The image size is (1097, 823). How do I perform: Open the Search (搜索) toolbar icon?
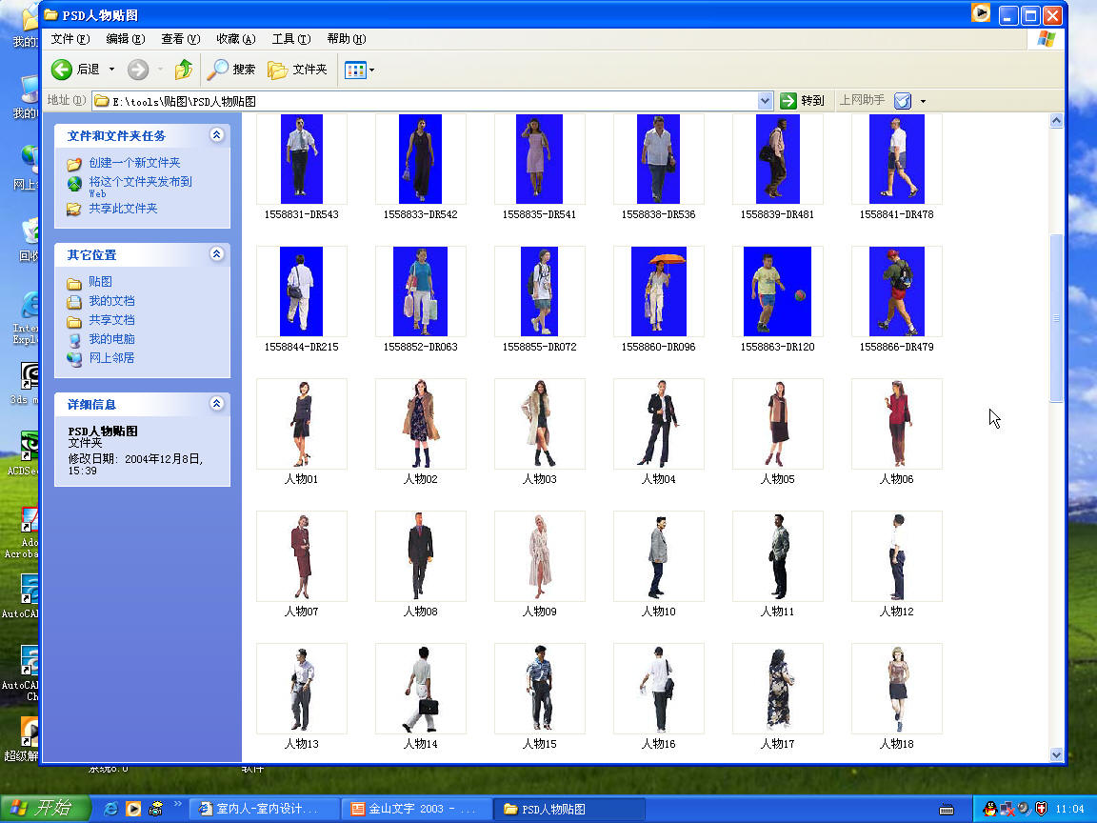point(217,70)
